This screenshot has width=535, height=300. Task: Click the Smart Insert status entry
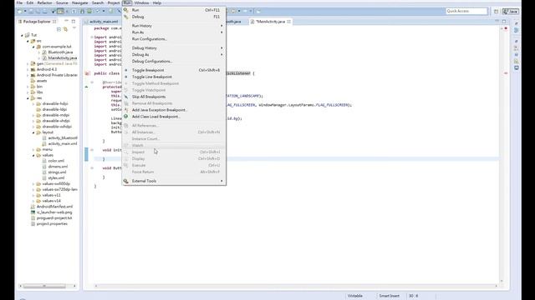(x=390, y=296)
